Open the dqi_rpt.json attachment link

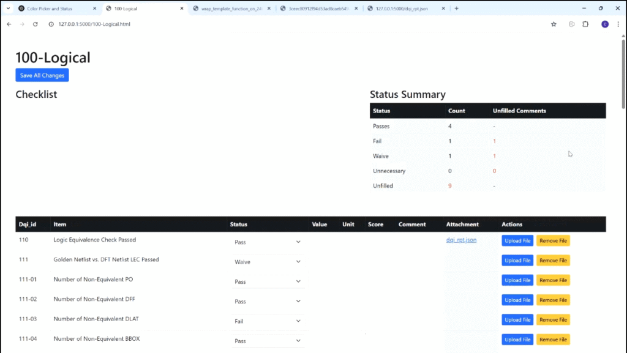(x=461, y=240)
